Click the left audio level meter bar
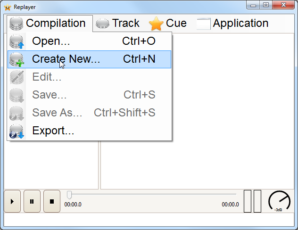This screenshot has width=298, height=230. (248, 201)
